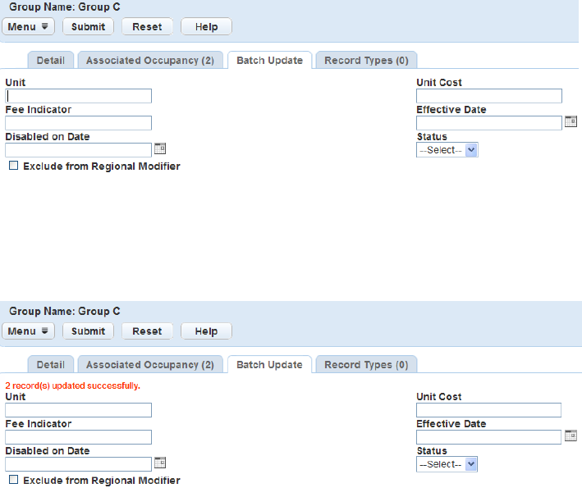The height and width of the screenshot is (488, 582).
Task: Tick Exclude from Regional Modifier in lower form
Action: click(13, 480)
